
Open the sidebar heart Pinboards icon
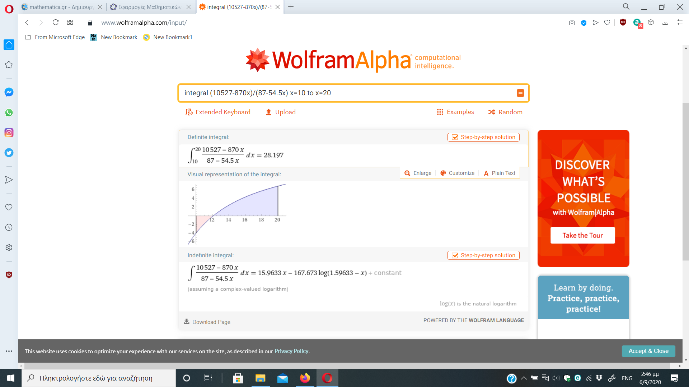click(x=9, y=207)
